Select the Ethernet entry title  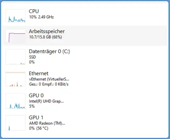coord(39,73)
